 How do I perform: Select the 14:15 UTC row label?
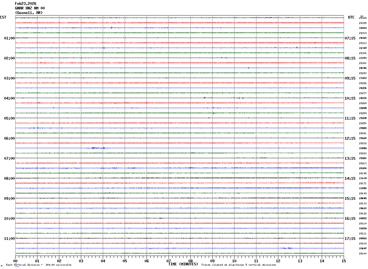click(350, 178)
